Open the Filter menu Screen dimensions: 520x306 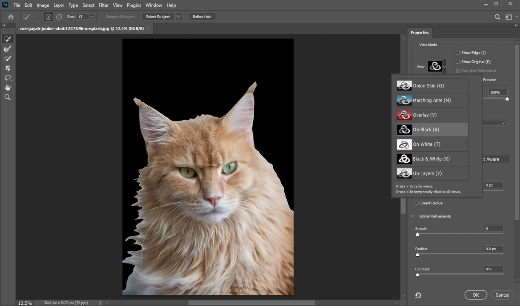pos(104,5)
